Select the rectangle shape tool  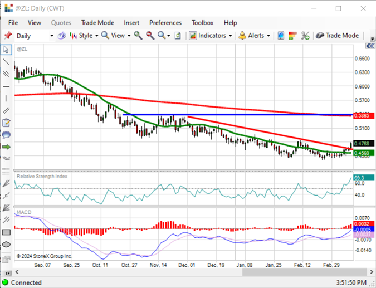tap(6, 232)
